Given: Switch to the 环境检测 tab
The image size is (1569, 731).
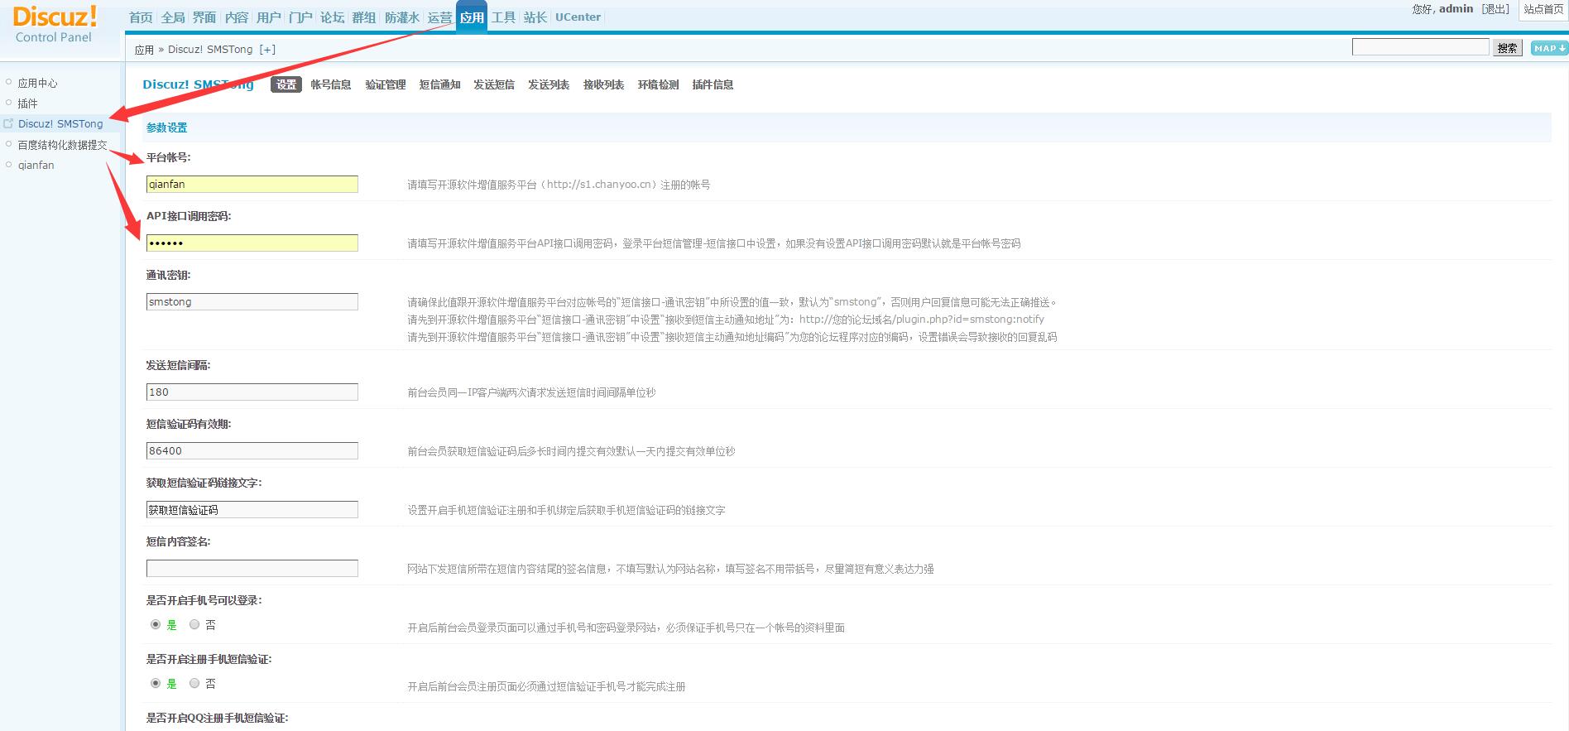Looking at the screenshot, I should coord(658,84).
